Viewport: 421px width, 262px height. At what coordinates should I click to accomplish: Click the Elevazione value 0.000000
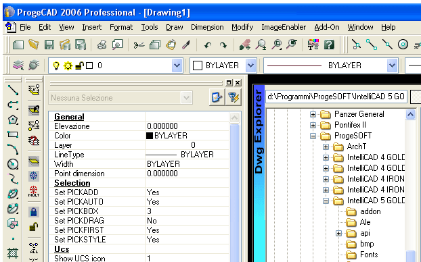[x=162, y=126]
